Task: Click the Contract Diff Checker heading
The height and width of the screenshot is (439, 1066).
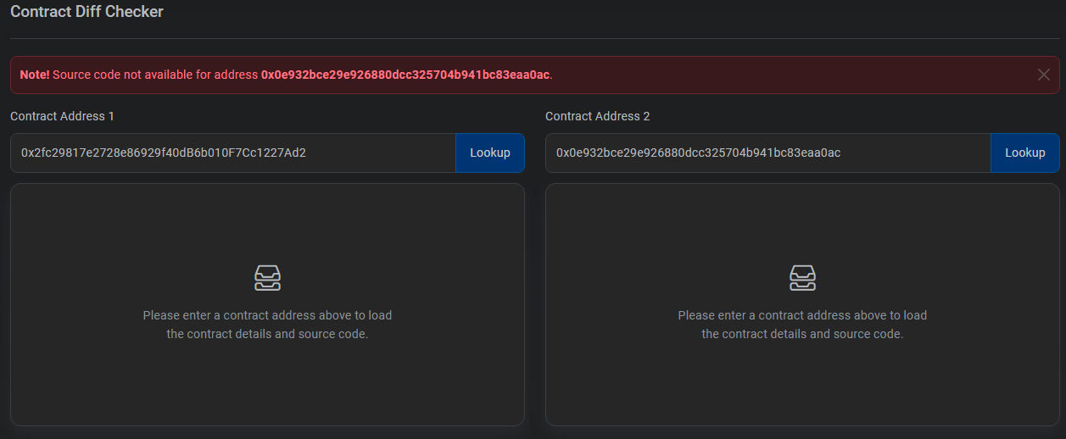Action: tap(87, 12)
